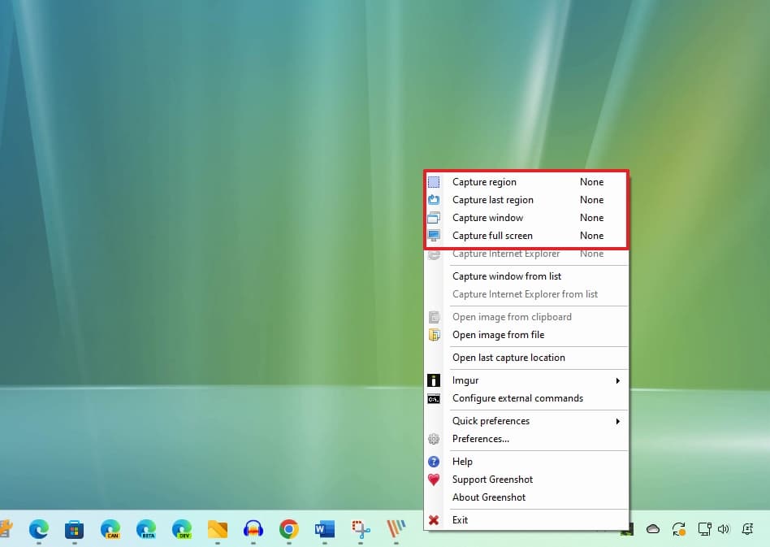This screenshot has height=547, width=770.
Task: Select Capture window from list
Action: coord(507,276)
